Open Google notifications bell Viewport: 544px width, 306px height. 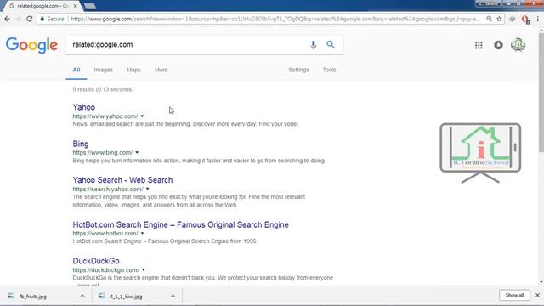click(498, 45)
